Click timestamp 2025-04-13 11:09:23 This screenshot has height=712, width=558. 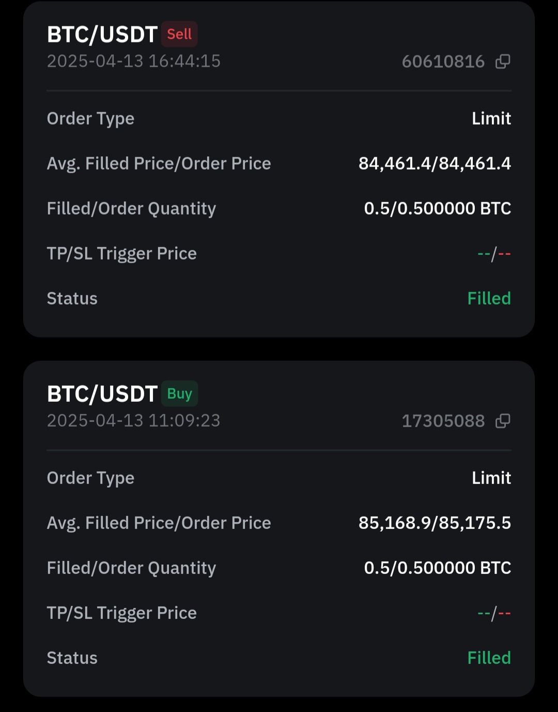(x=134, y=420)
